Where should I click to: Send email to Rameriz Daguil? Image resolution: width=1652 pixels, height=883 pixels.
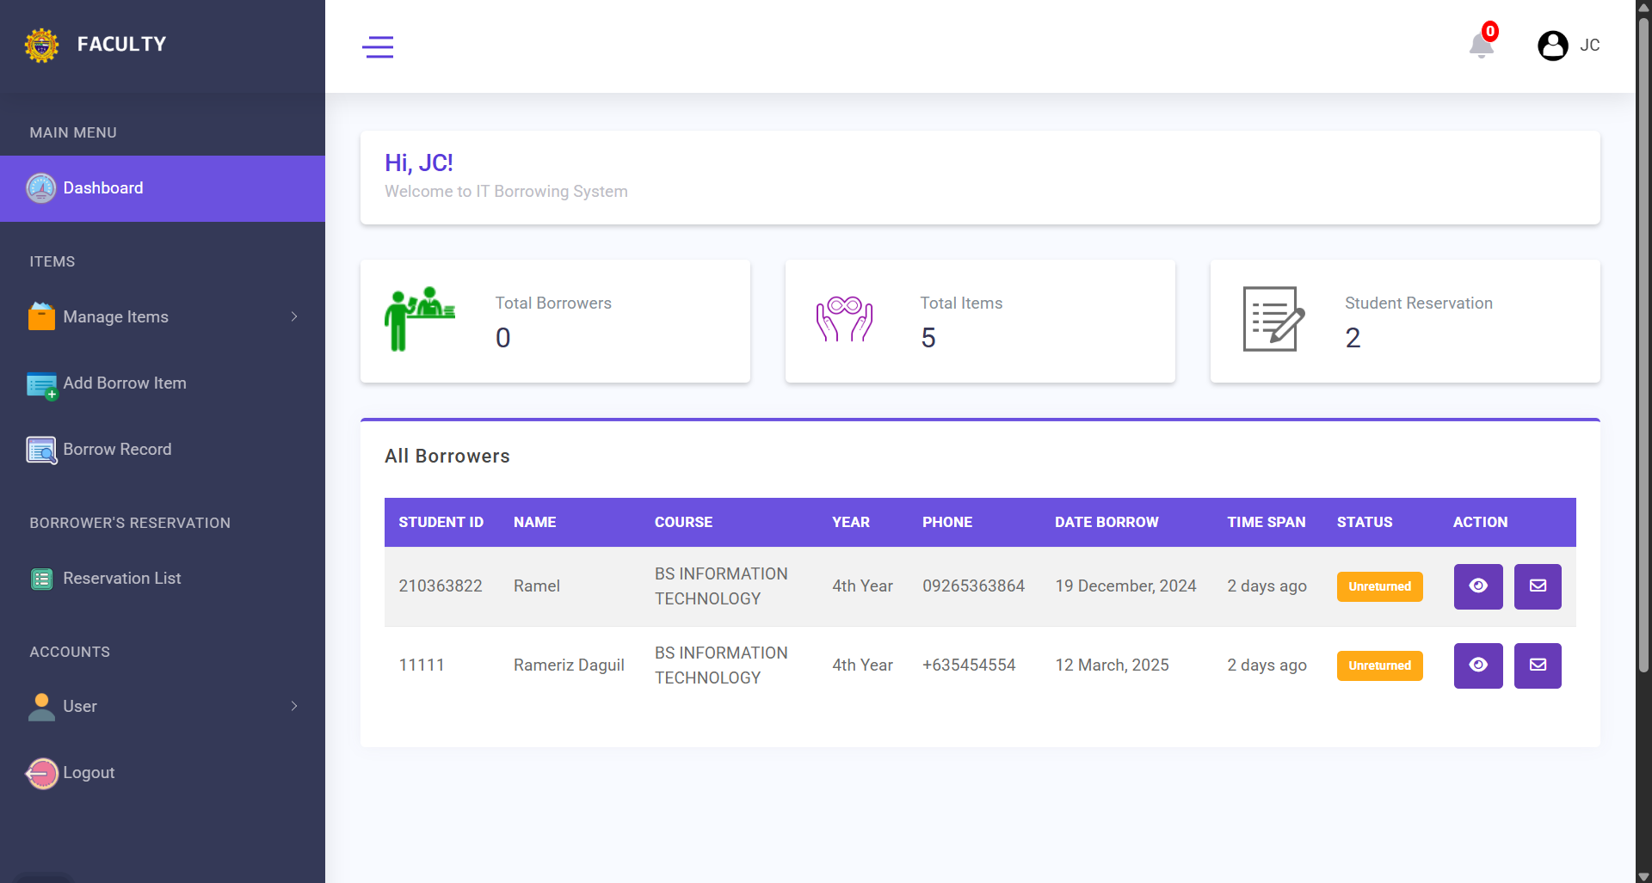coord(1537,665)
